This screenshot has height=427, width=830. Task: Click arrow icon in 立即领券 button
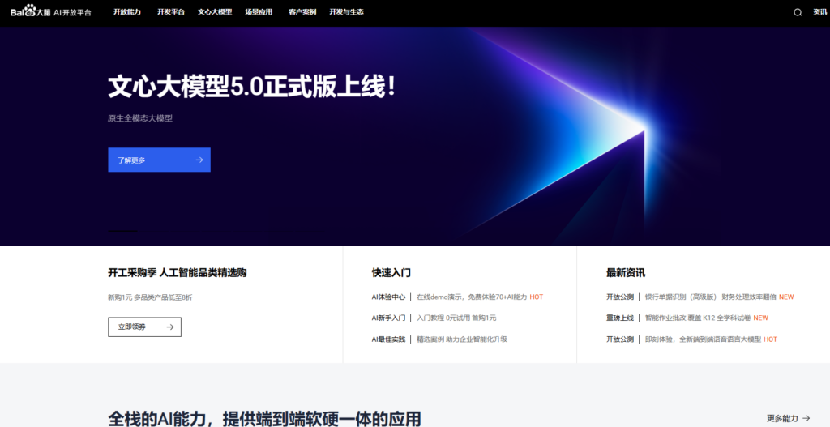(170, 327)
